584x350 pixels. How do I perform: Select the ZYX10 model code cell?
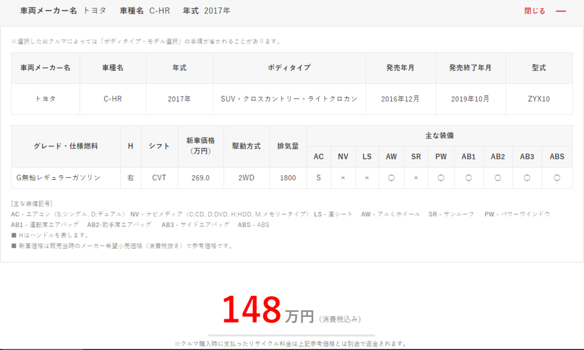[539, 99]
